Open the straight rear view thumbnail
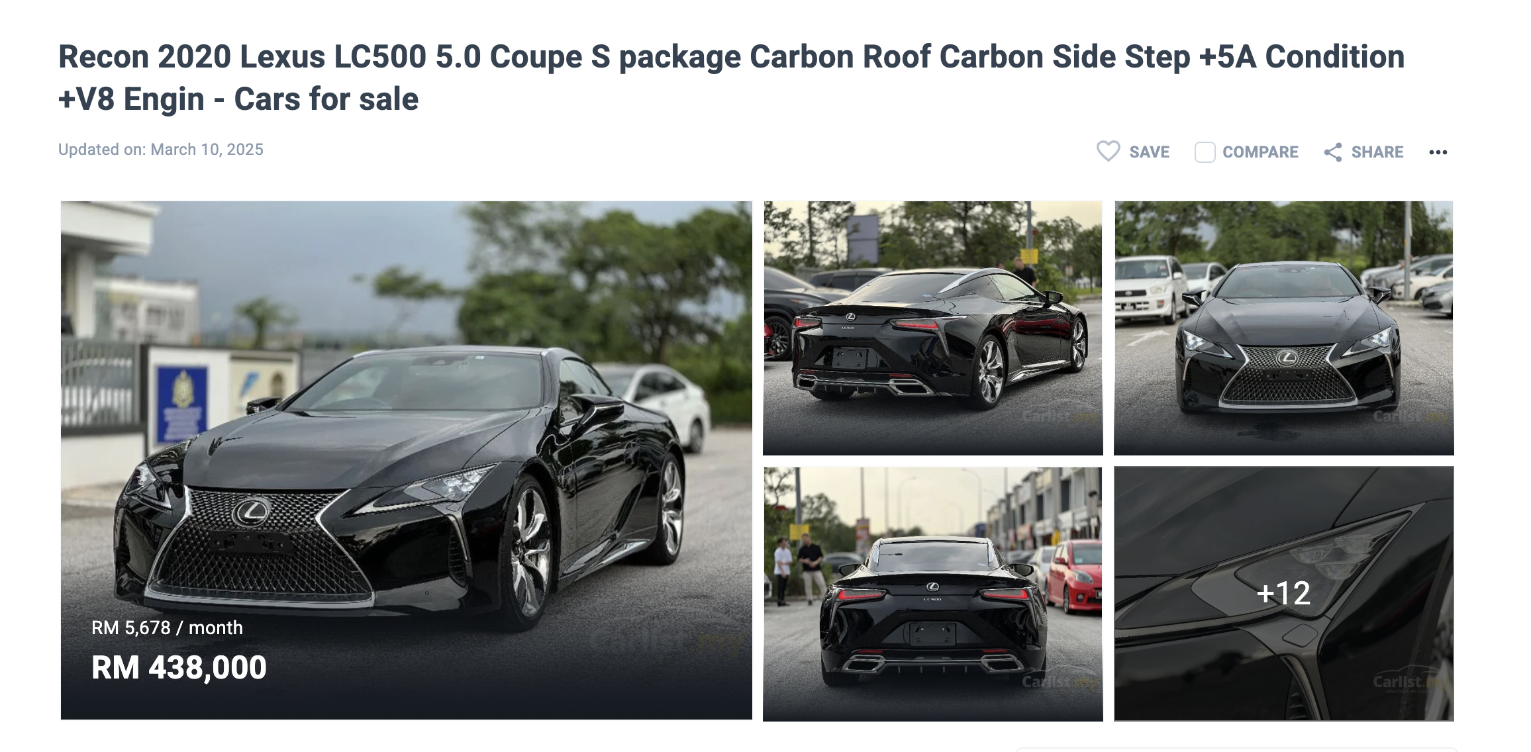Image resolution: width=1531 pixels, height=752 pixels. (x=933, y=594)
